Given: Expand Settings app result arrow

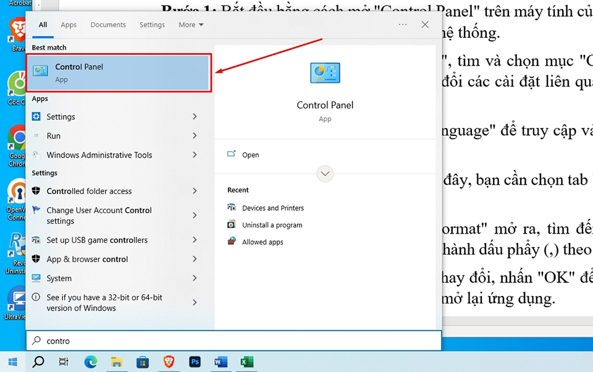Looking at the screenshot, I should pyautogui.click(x=195, y=116).
